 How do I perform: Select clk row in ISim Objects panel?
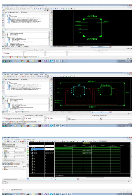[x=14, y=150]
